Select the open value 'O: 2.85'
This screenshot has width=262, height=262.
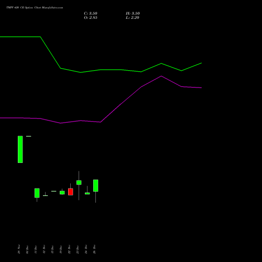[x=91, y=18]
